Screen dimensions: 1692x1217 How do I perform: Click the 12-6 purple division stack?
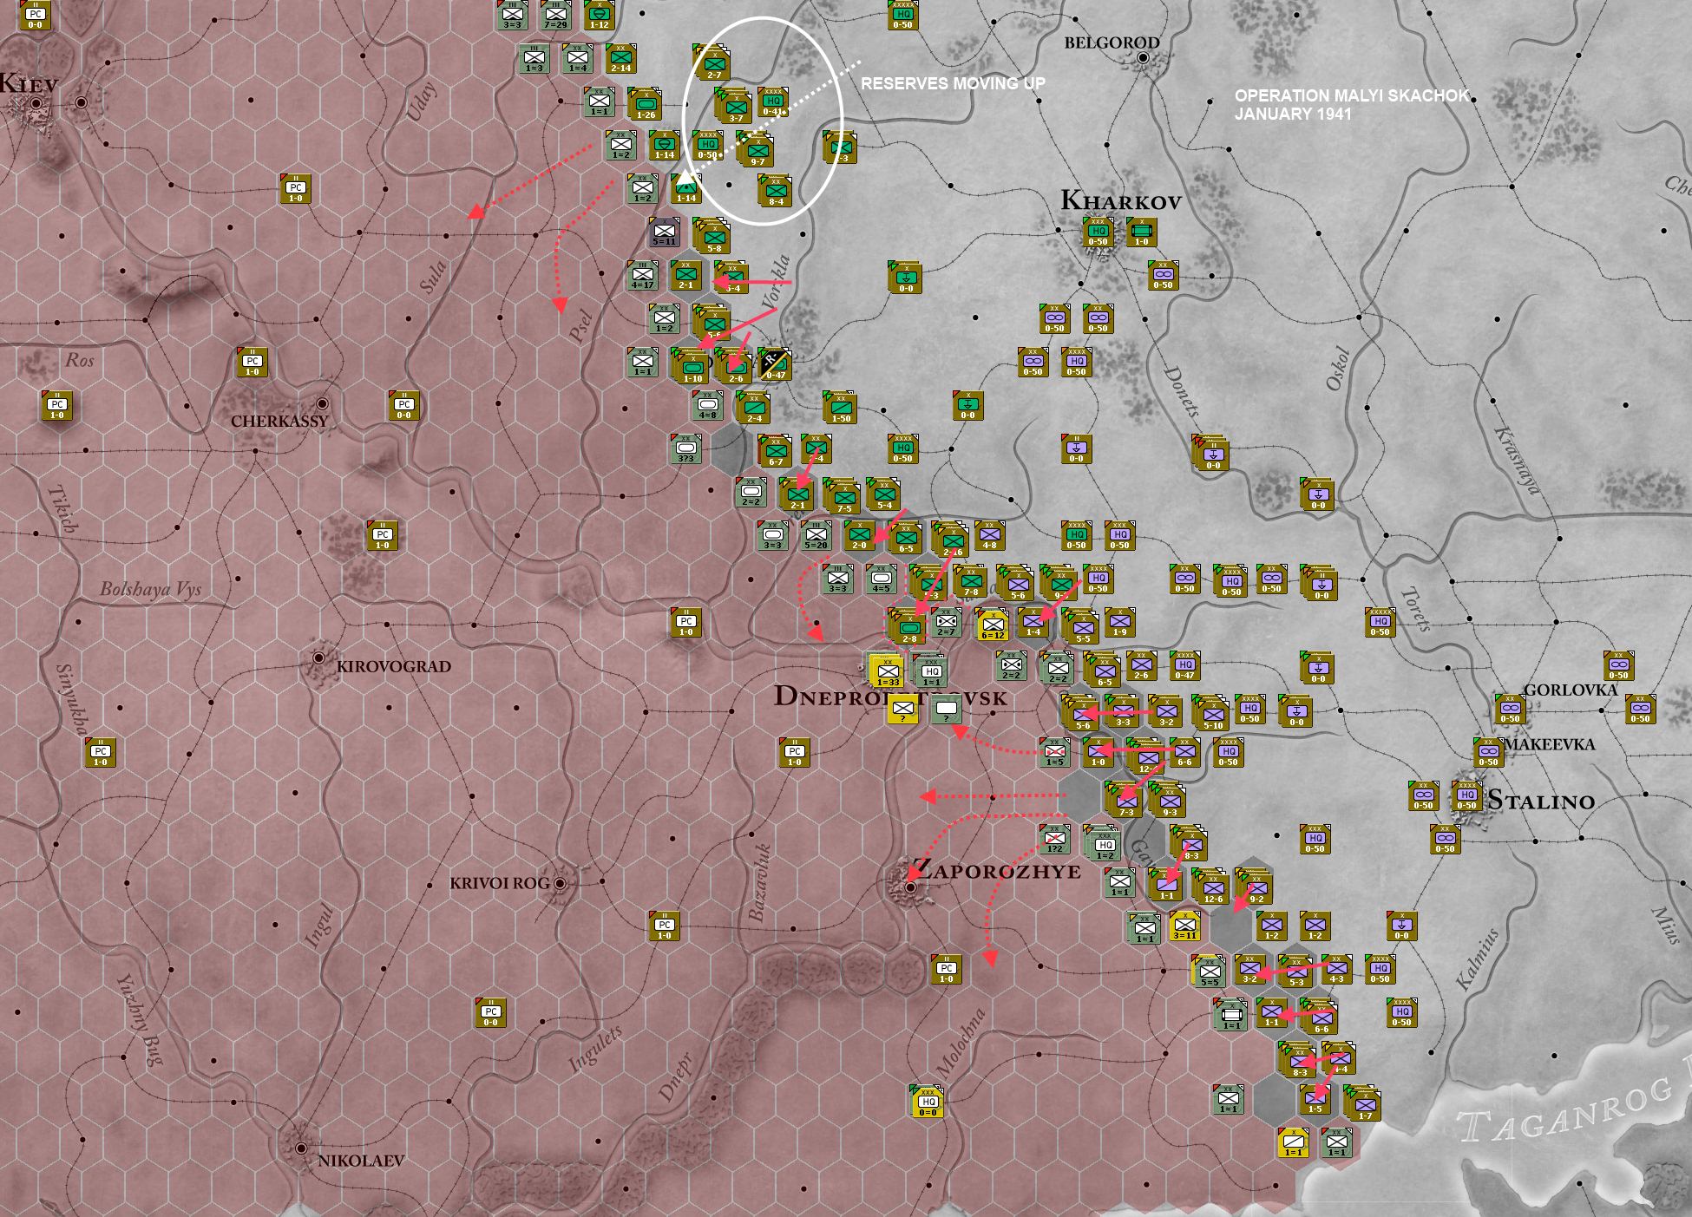[1211, 887]
